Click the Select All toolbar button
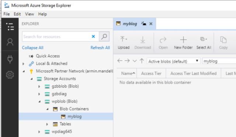Screen dimensions: 236x137 coord(204,43)
